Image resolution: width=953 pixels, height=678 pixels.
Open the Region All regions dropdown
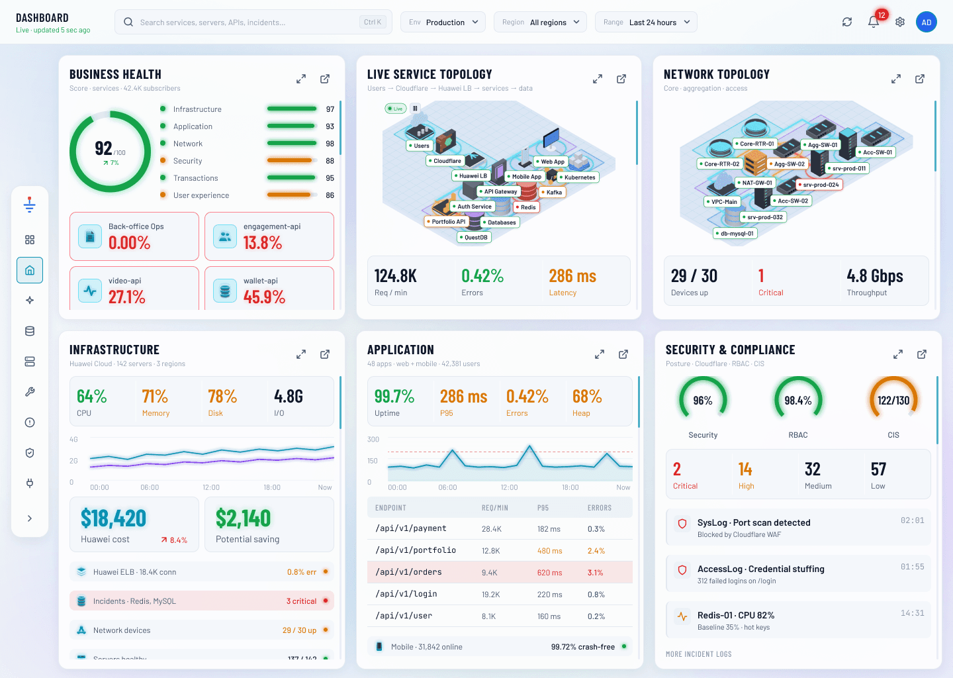(x=541, y=22)
